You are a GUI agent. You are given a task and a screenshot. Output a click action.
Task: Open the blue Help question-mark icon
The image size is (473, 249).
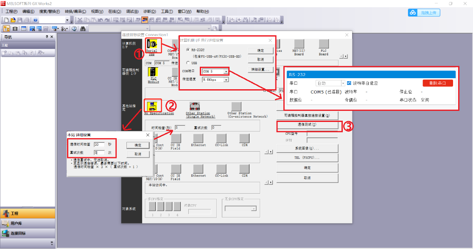click(x=35, y=20)
